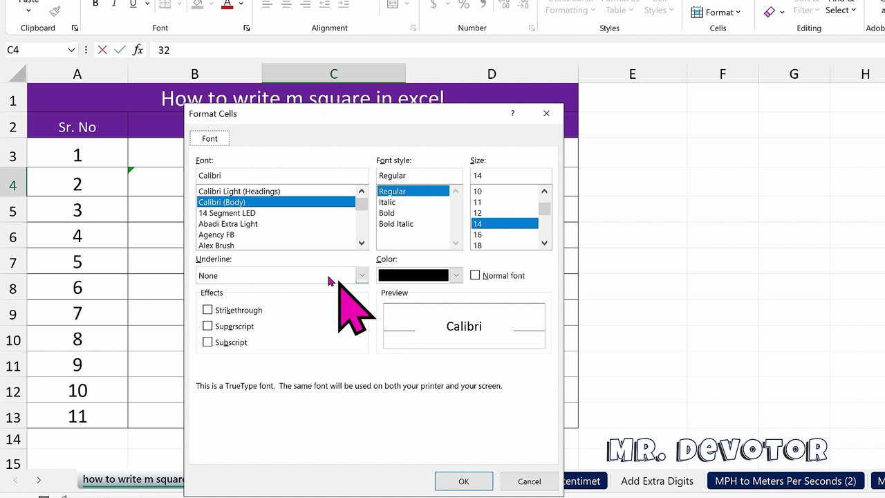This screenshot has width=885, height=498.
Task: Select Bold Italic font style
Action: click(413, 224)
